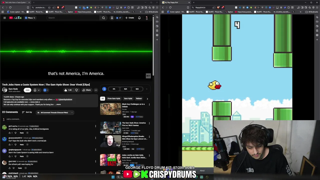The height and width of the screenshot is (180, 320).
Task: Show hidden bookmarks chevron, Flappy Bird window
Action: tap(300, 12)
